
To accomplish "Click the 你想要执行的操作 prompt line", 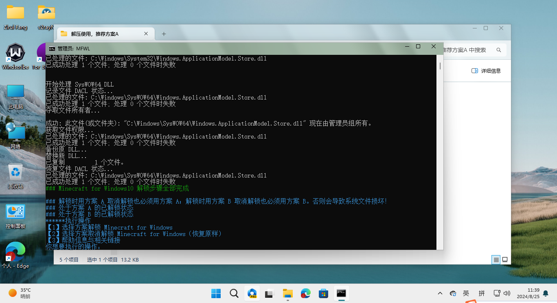I will (x=73, y=247).
